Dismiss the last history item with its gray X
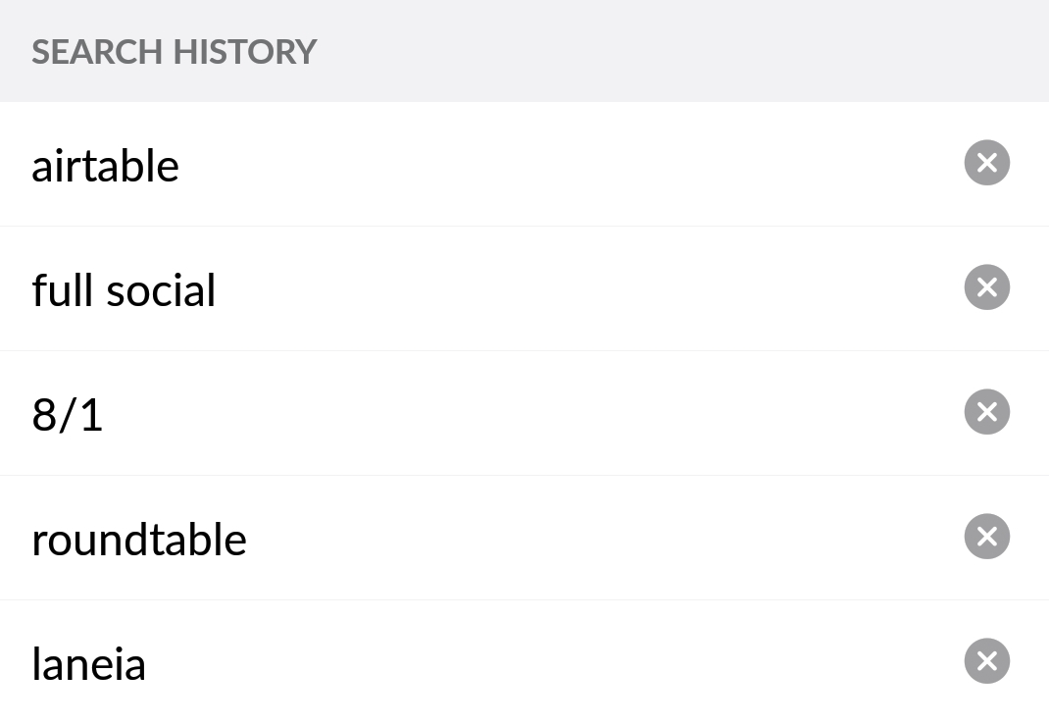 987,661
